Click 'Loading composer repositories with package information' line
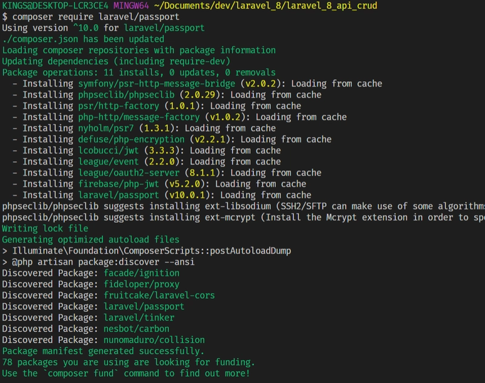This screenshot has height=383, width=485. pyautogui.click(x=139, y=50)
